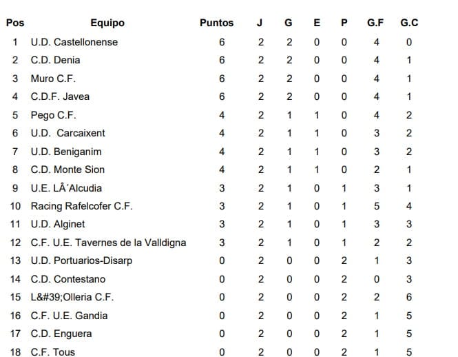Click Racing Rafelcofer C.F. team name
Viewport: 458px width, 357px height.
coord(82,206)
